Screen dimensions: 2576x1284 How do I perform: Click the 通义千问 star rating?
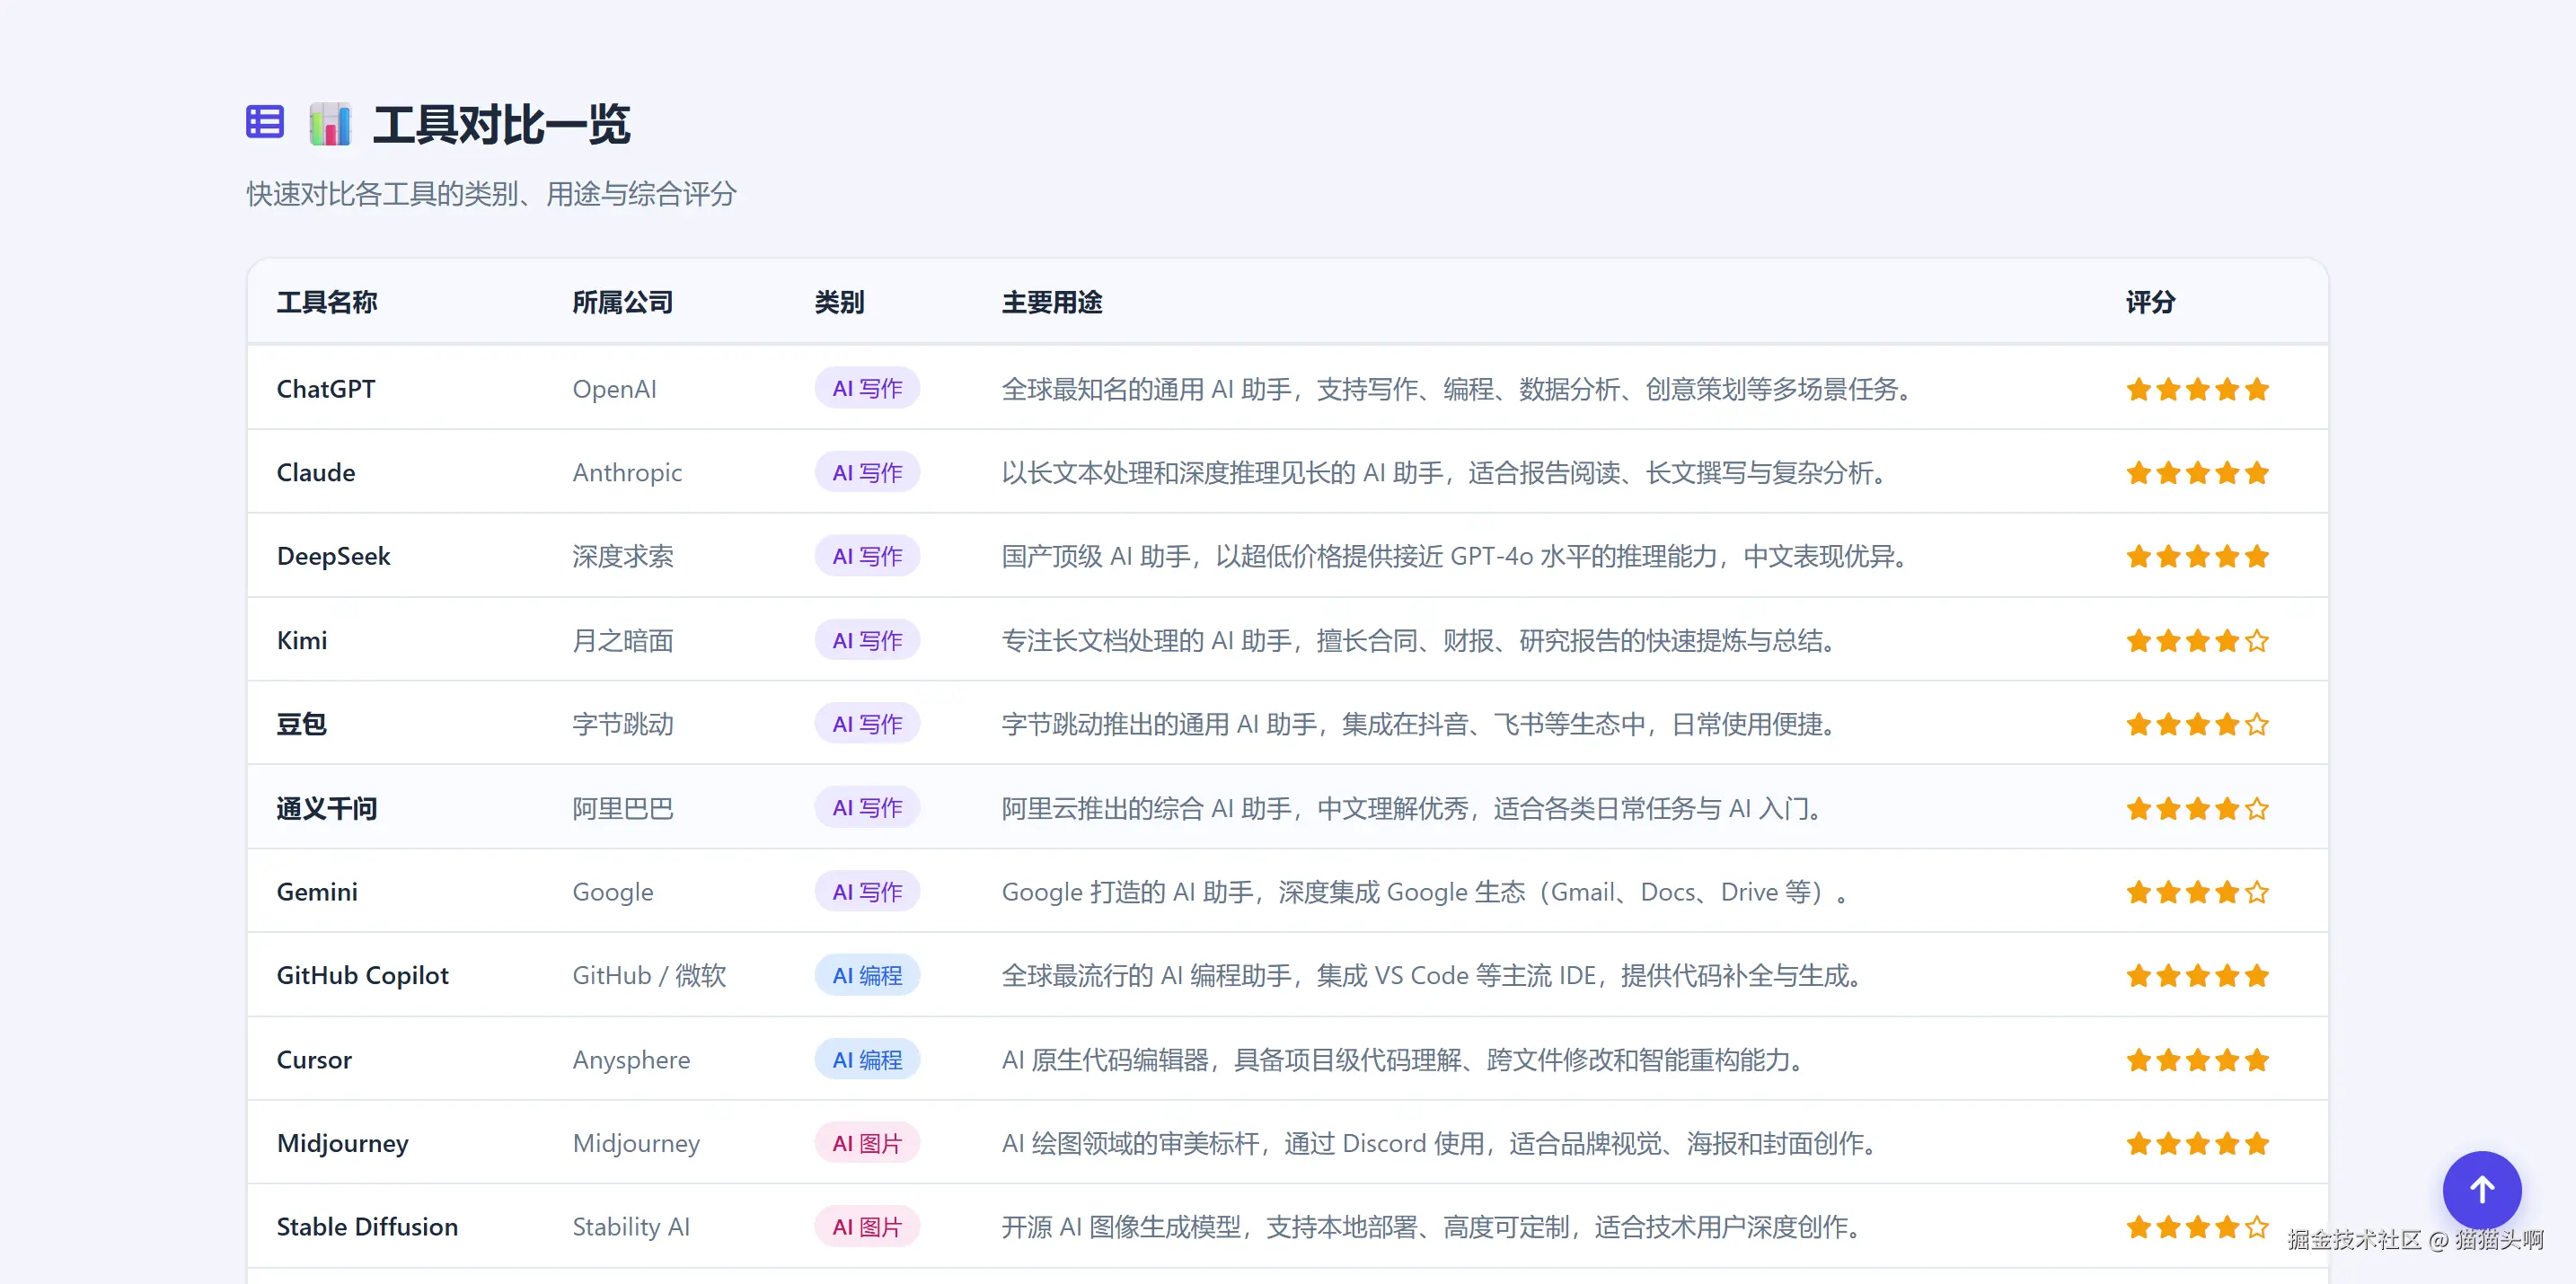[x=2197, y=808]
